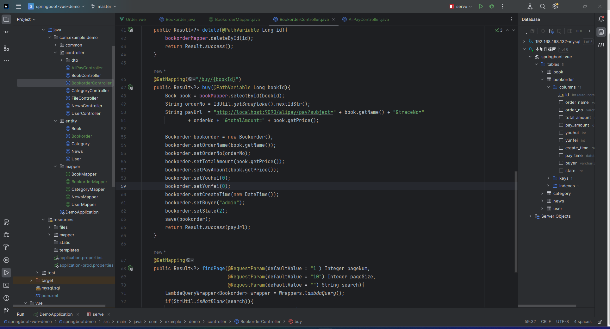
Task: Switch to the Bookorder.java tab
Action: pos(177,19)
